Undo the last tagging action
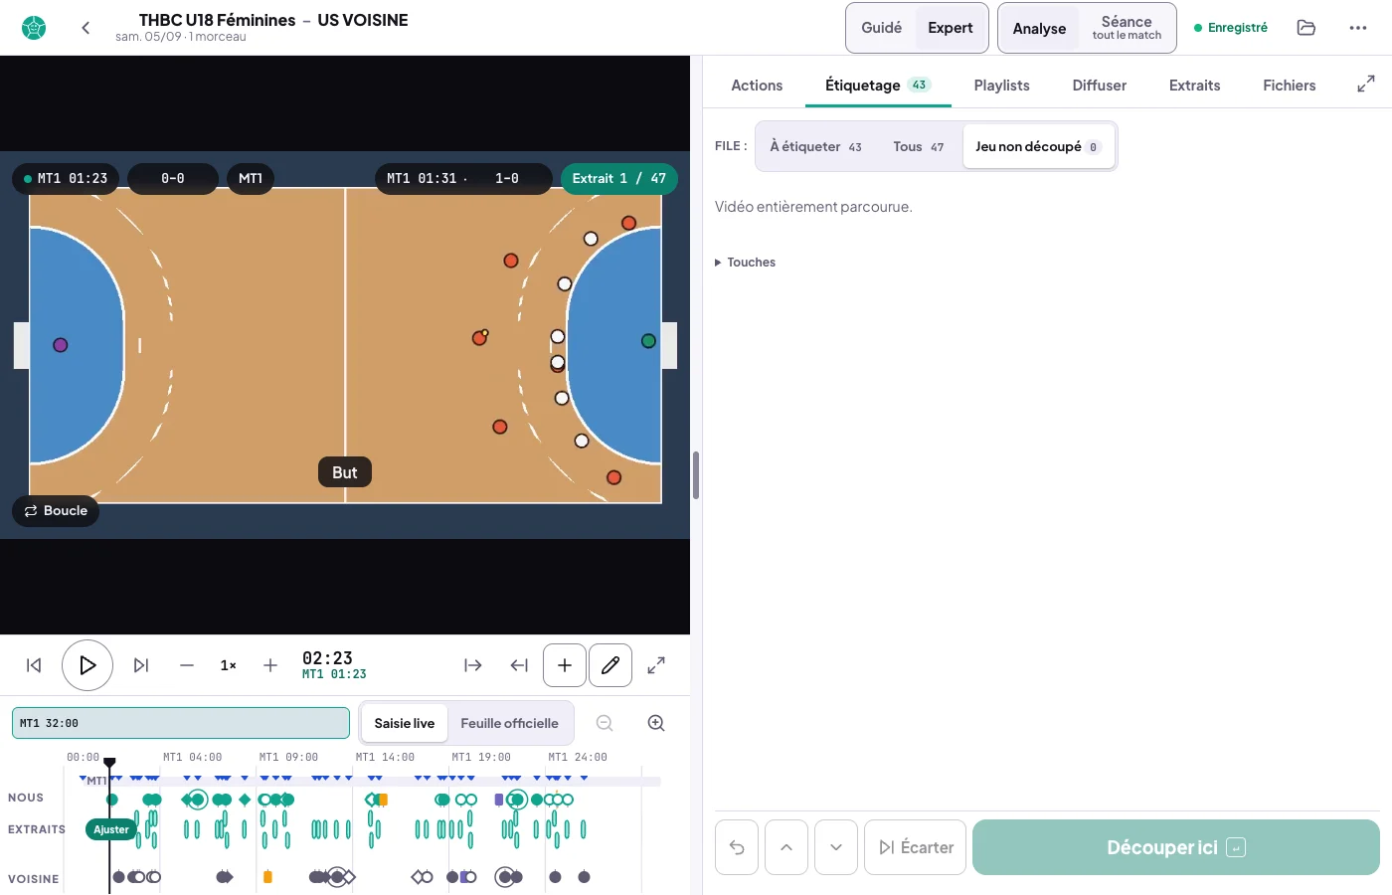The image size is (1392, 895). point(737,847)
